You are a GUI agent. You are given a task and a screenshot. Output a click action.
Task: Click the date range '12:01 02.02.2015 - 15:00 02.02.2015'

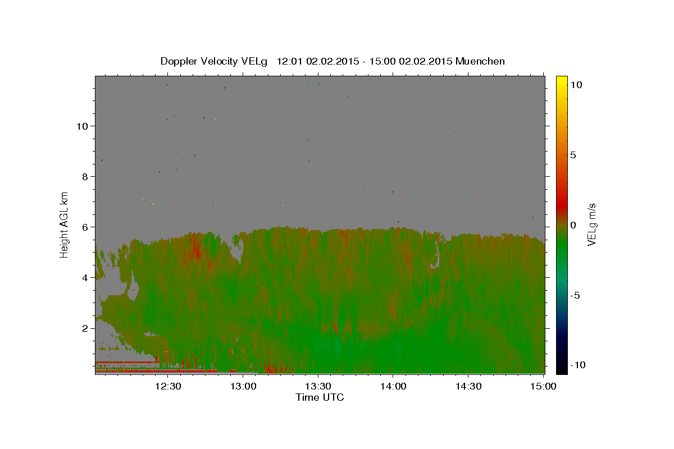coord(365,61)
